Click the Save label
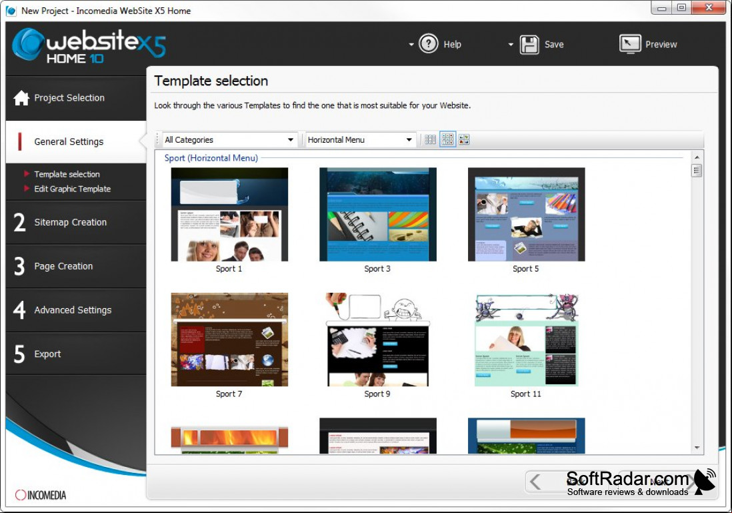The image size is (732, 513). pyautogui.click(x=554, y=45)
